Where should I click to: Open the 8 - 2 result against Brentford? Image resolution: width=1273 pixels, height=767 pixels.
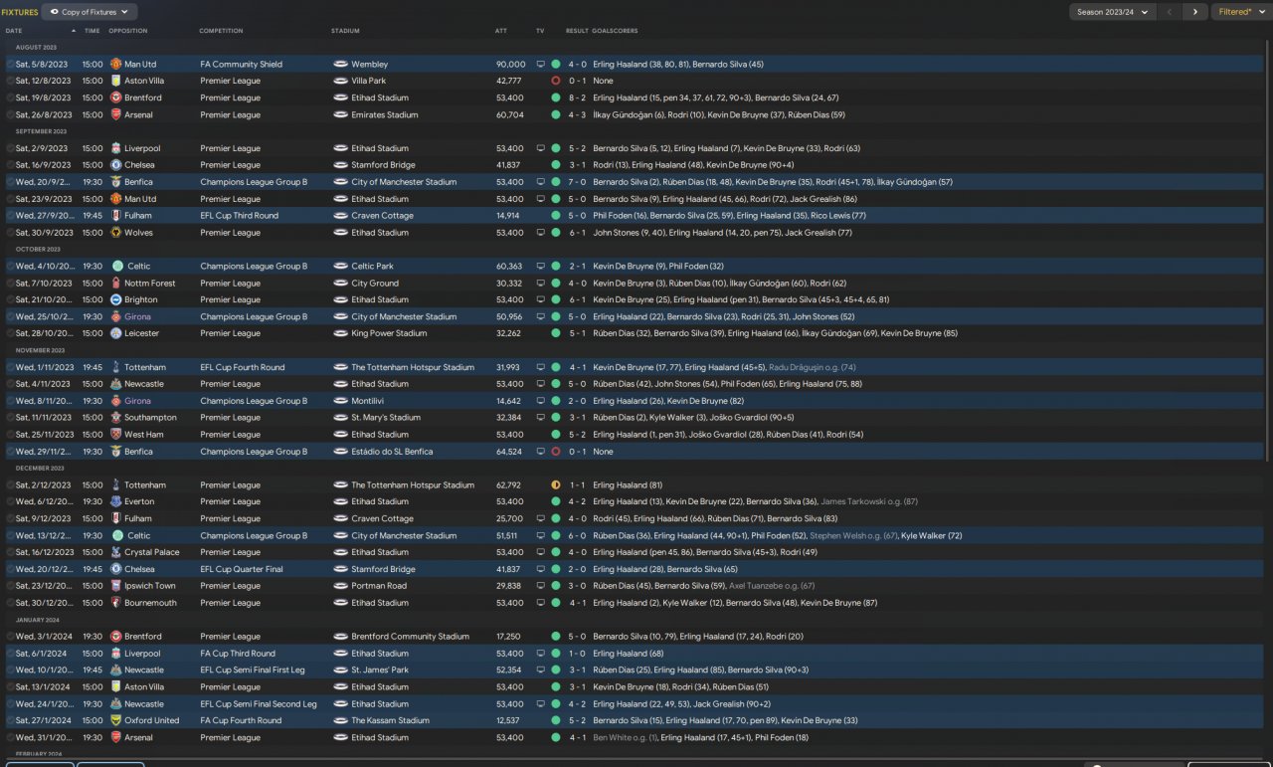pyautogui.click(x=577, y=97)
